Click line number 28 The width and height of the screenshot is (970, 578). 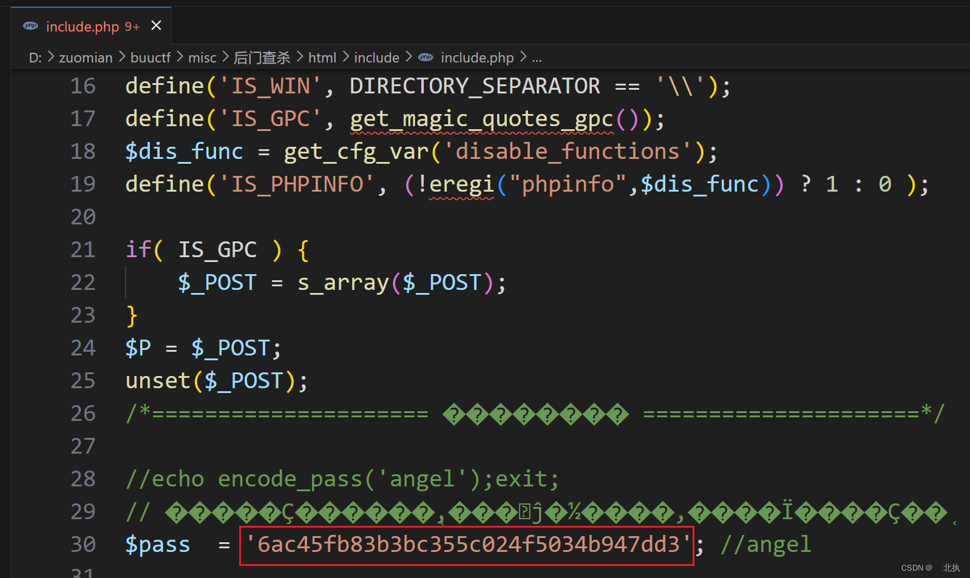83,479
